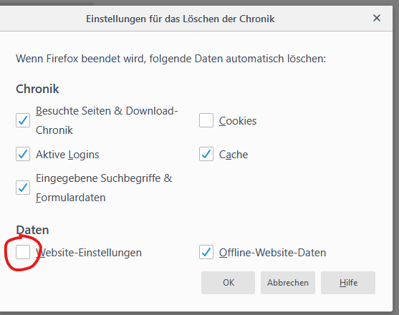Close the dialog with the X icon
Screen dimensions: 399x315
pyautogui.click(x=377, y=18)
